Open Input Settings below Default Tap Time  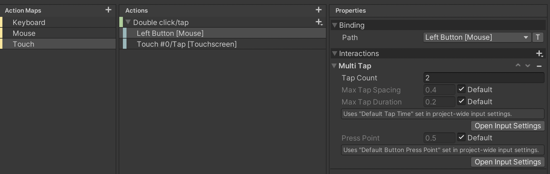(x=508, y=126)
